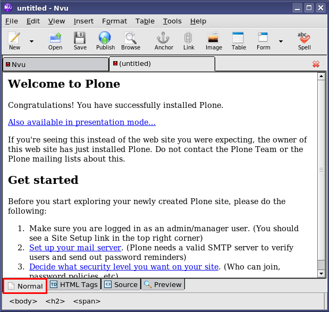
Task: Click the 'Congratulations!' paragraph text
Action: (115, 105)
